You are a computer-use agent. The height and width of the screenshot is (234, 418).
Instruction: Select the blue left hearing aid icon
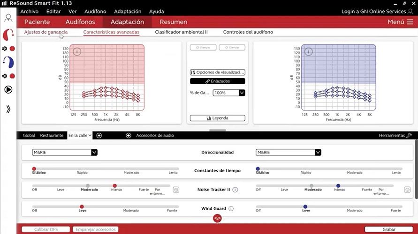(x=8, y=62)
